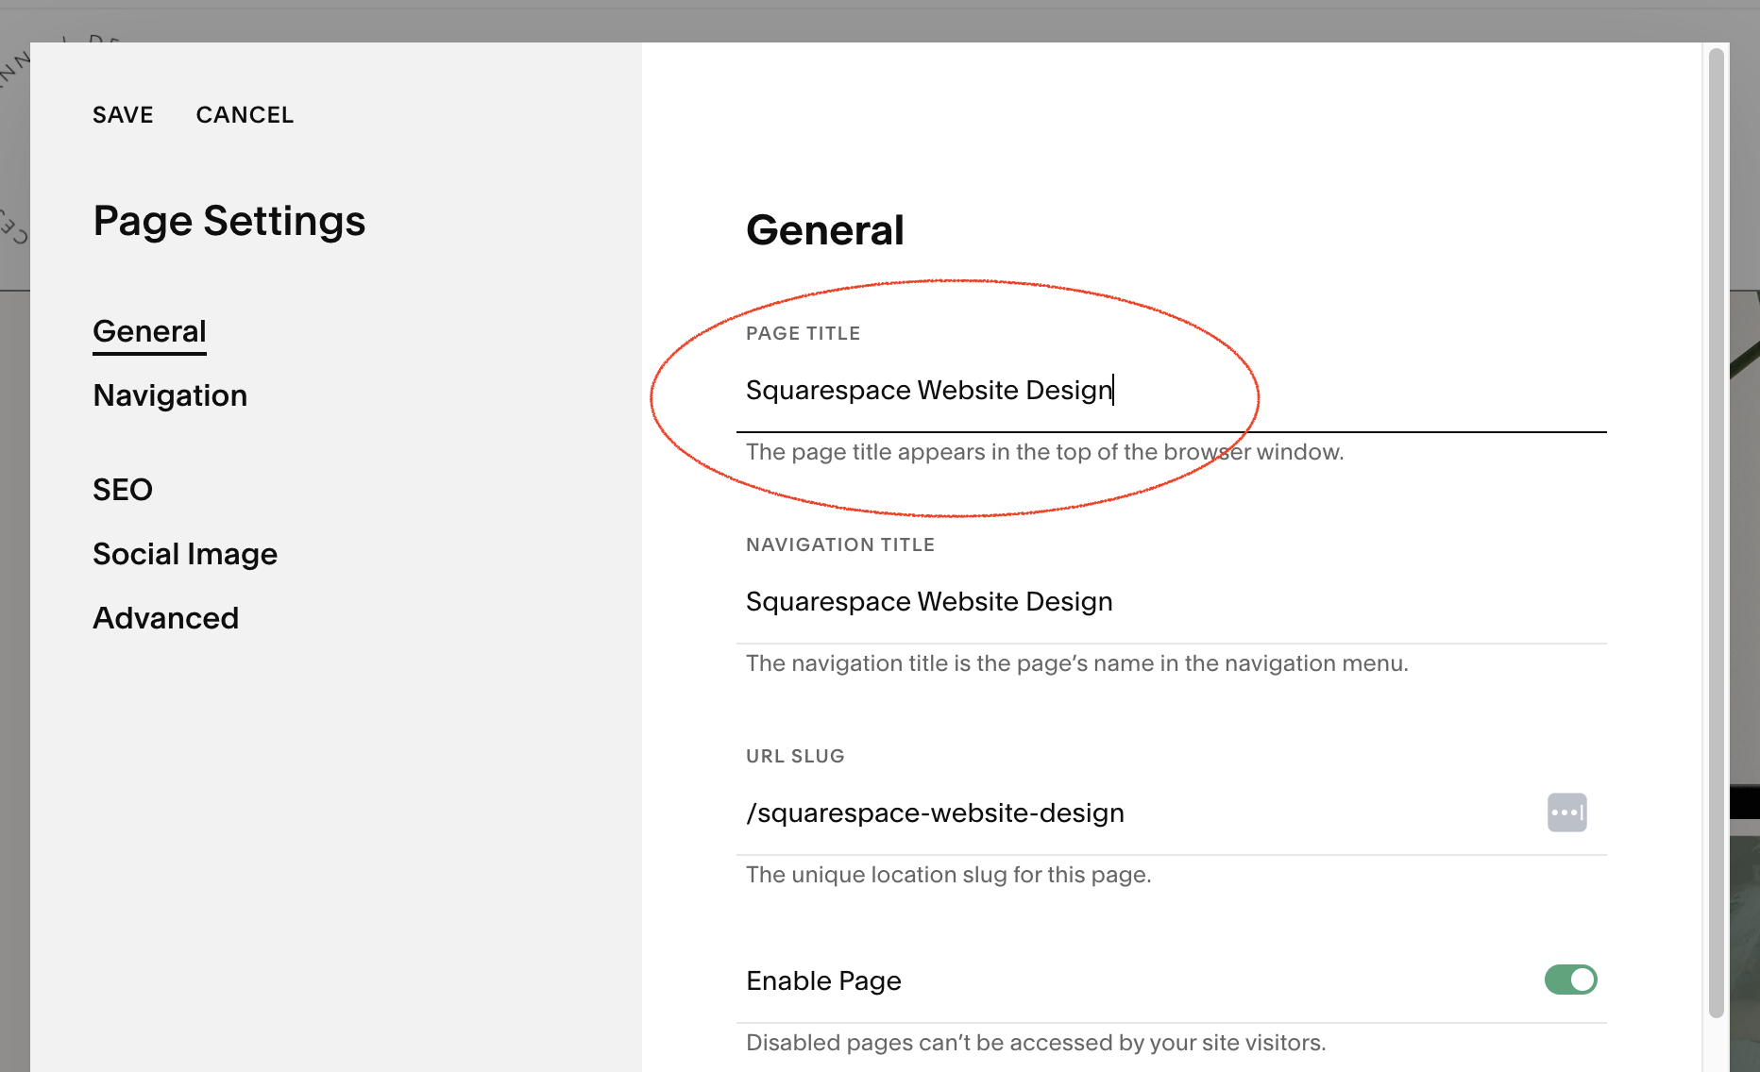The image size is (1760, 1072).
Task: Cancel the page settings changes
Action: [x=245, y=114]
